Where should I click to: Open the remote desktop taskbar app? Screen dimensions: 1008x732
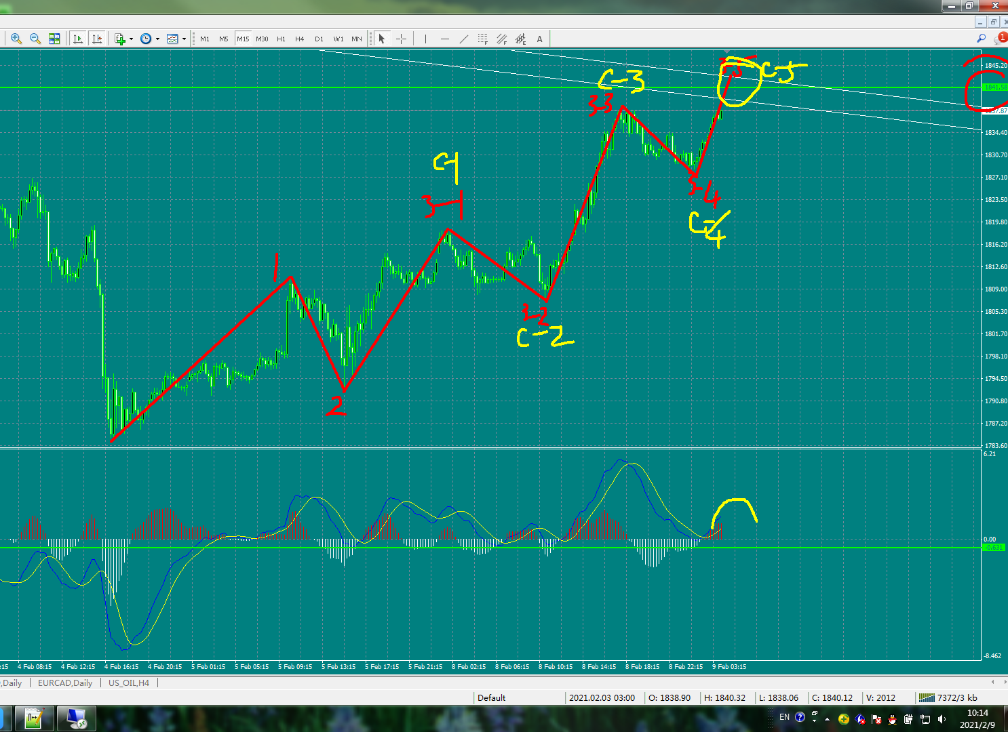coord(77,718)
